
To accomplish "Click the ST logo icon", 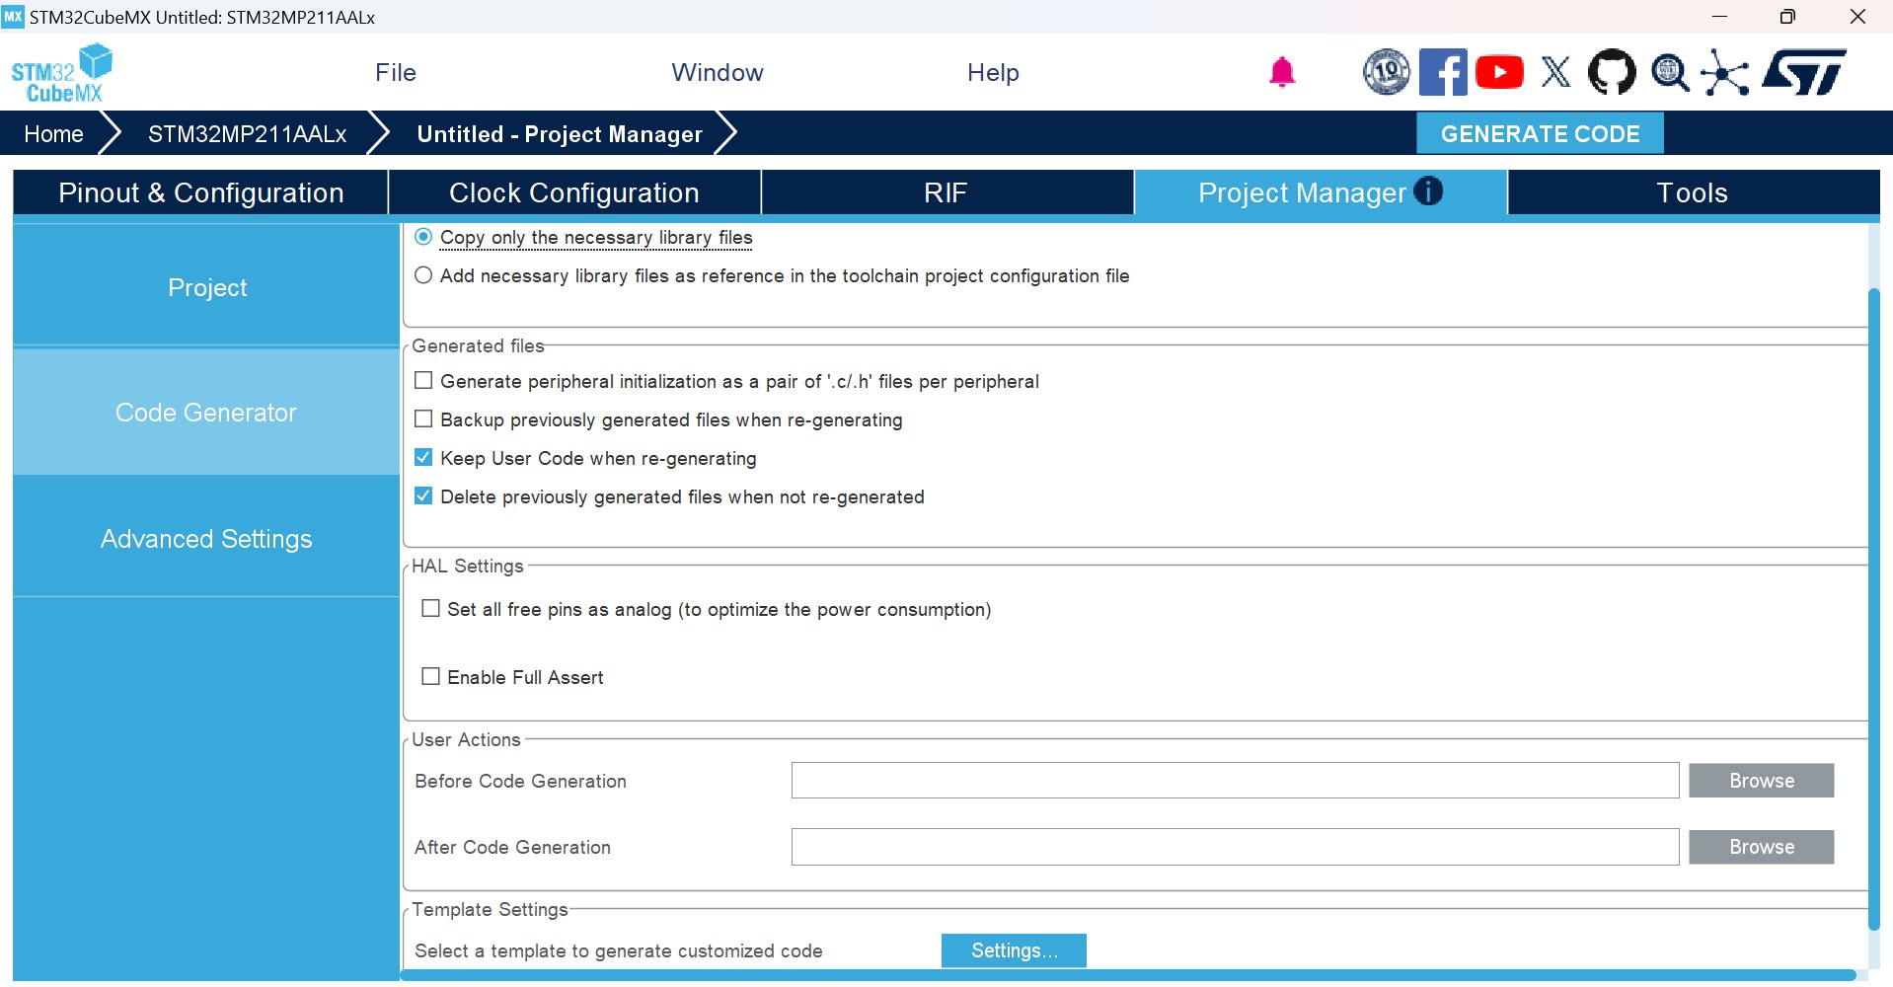I will [1804, 72].
